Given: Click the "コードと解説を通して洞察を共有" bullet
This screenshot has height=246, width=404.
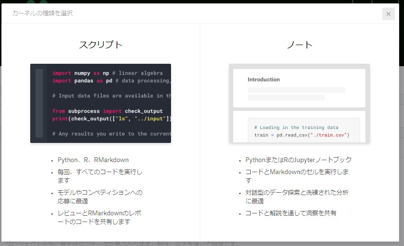Looking at the screenshot, I should click(x=291, y=213).
